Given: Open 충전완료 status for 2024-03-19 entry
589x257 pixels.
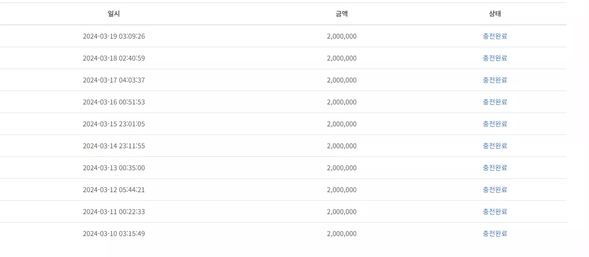Looking at the screenshot, I should [x=495, y=36].
